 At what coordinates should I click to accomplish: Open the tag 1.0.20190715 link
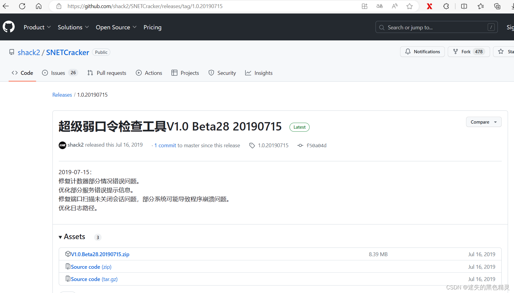click(273, 145)
